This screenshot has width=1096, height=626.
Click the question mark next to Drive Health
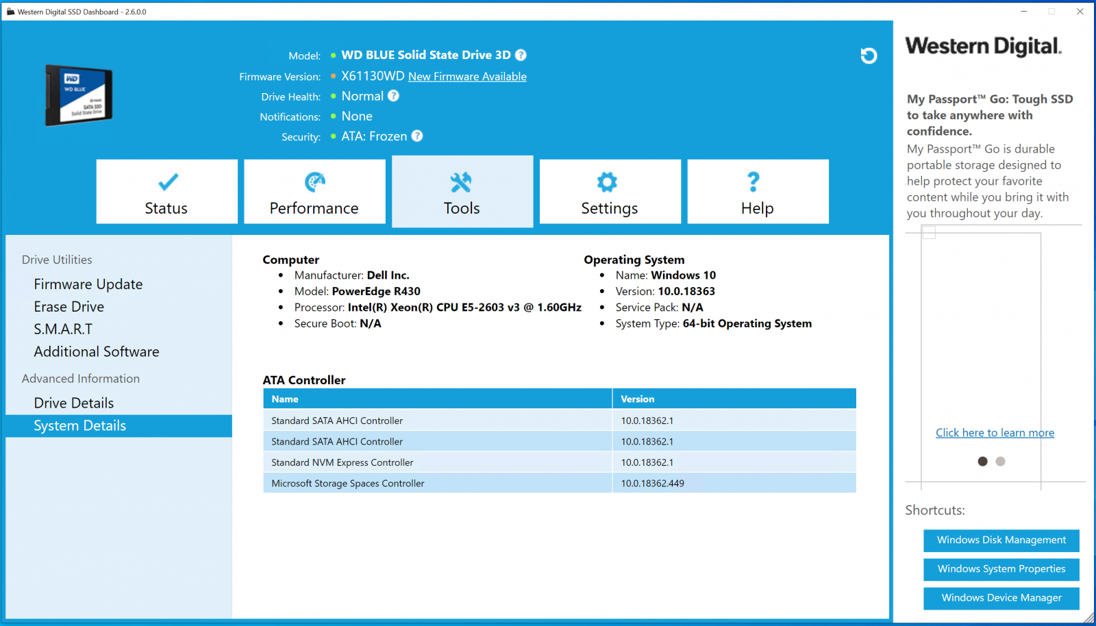coord(393,96)
